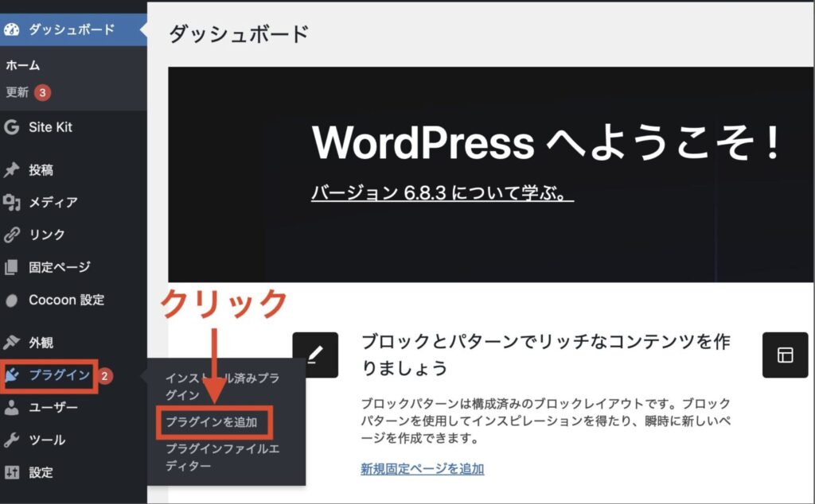This screenshot has width=815, height=504.
Task: Click the Posts pushpin icon
Action: (12, 170)
